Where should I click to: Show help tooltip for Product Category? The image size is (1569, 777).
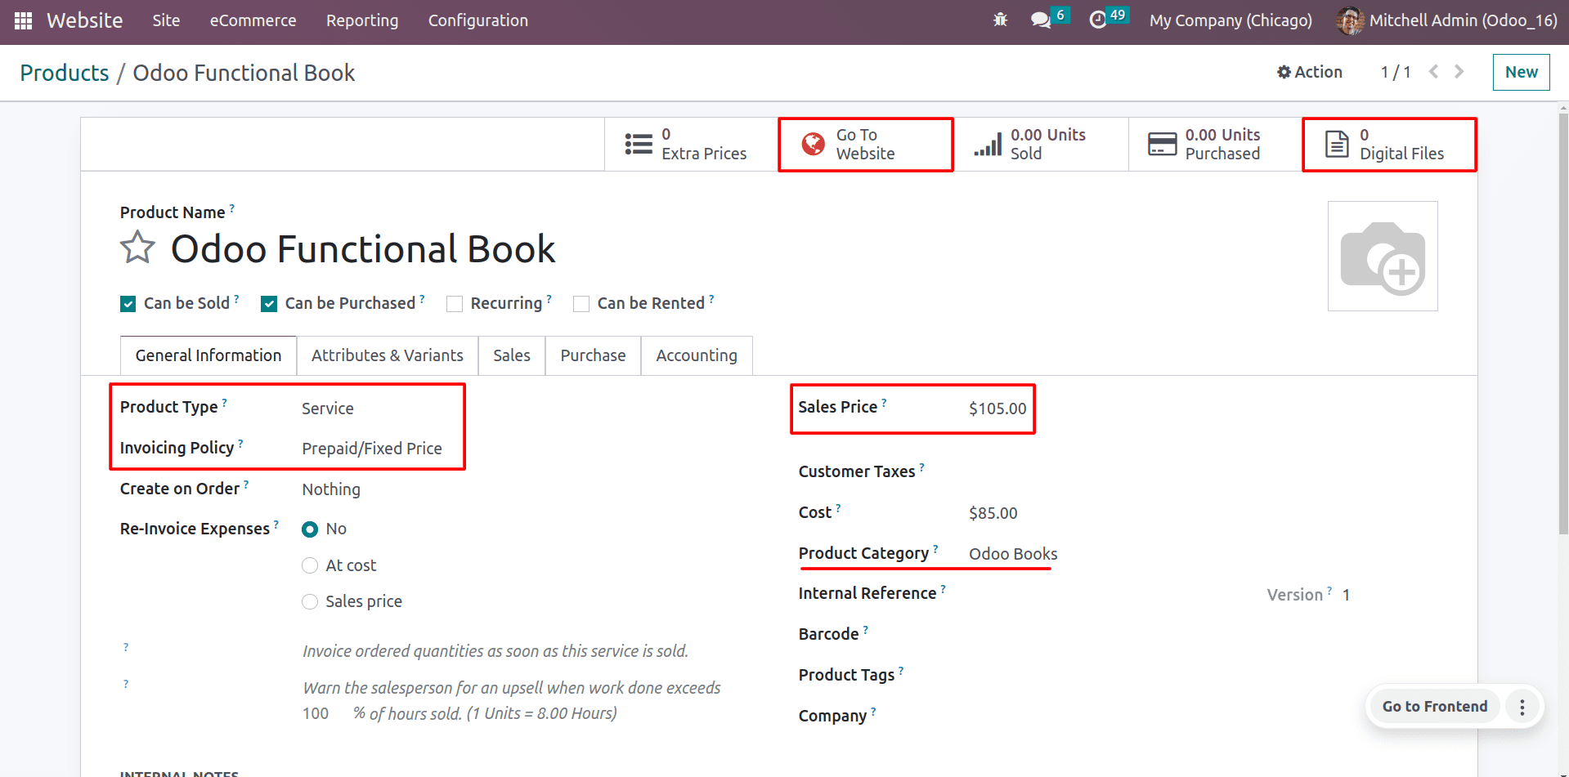point(935,549)
